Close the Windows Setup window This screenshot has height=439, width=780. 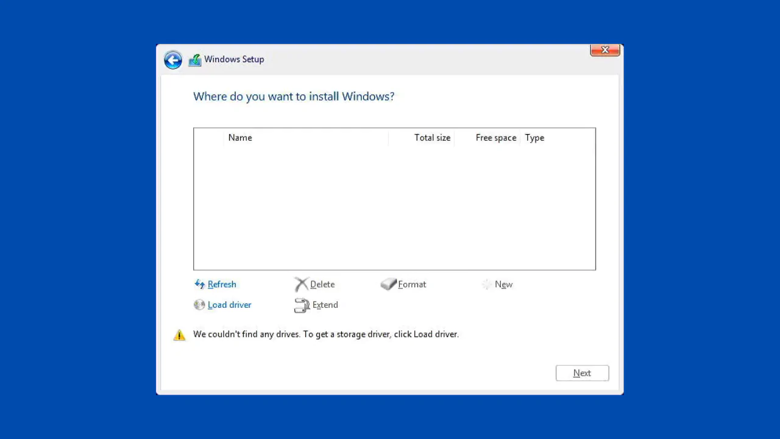605,50
